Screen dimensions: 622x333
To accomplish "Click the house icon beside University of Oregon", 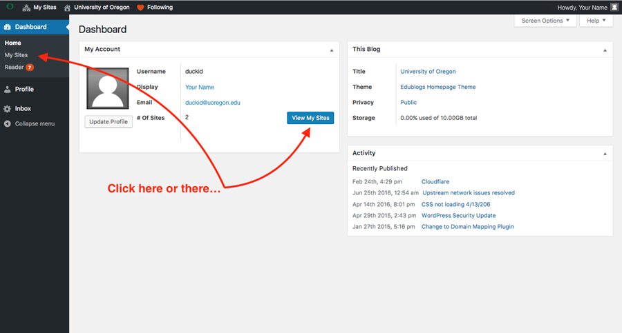I will pos(67,8).
